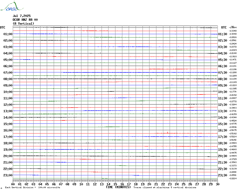Screen dimensions: 238x191
Task: Click the offset value "-14936"
Action: pyautogui.click(x=233, y=127)
